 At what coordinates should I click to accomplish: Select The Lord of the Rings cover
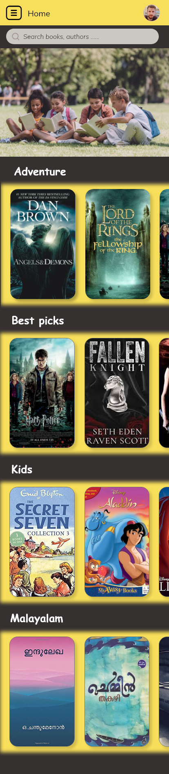point(118,244)
